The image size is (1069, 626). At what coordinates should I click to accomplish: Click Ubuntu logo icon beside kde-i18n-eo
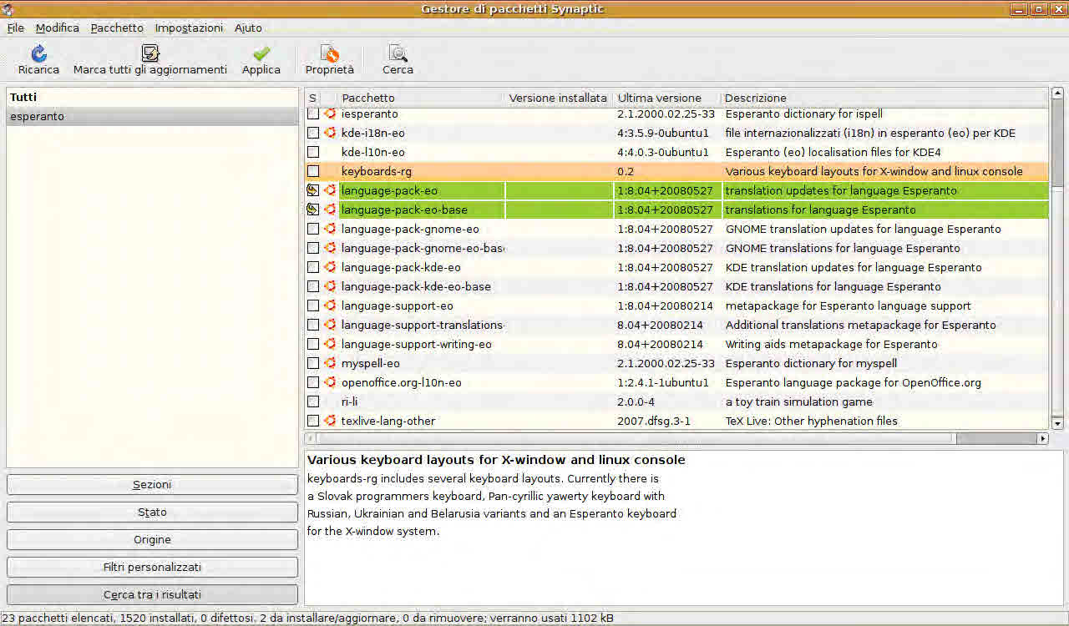point(330,133)
